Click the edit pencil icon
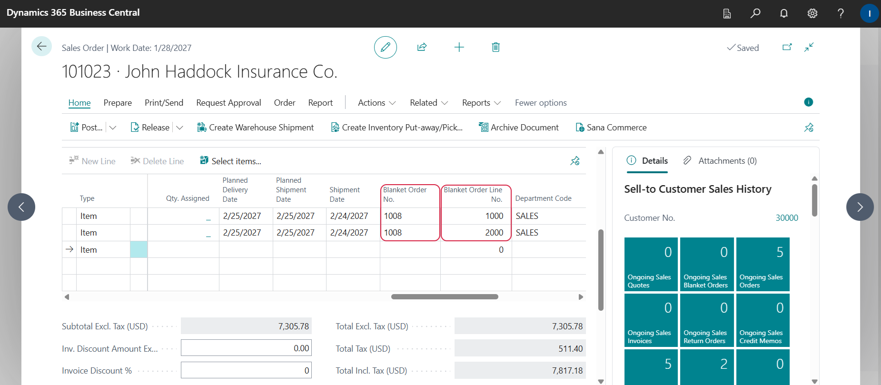This screenshot has width=881, height=385. pyautogui.click(x=385, y=47)
